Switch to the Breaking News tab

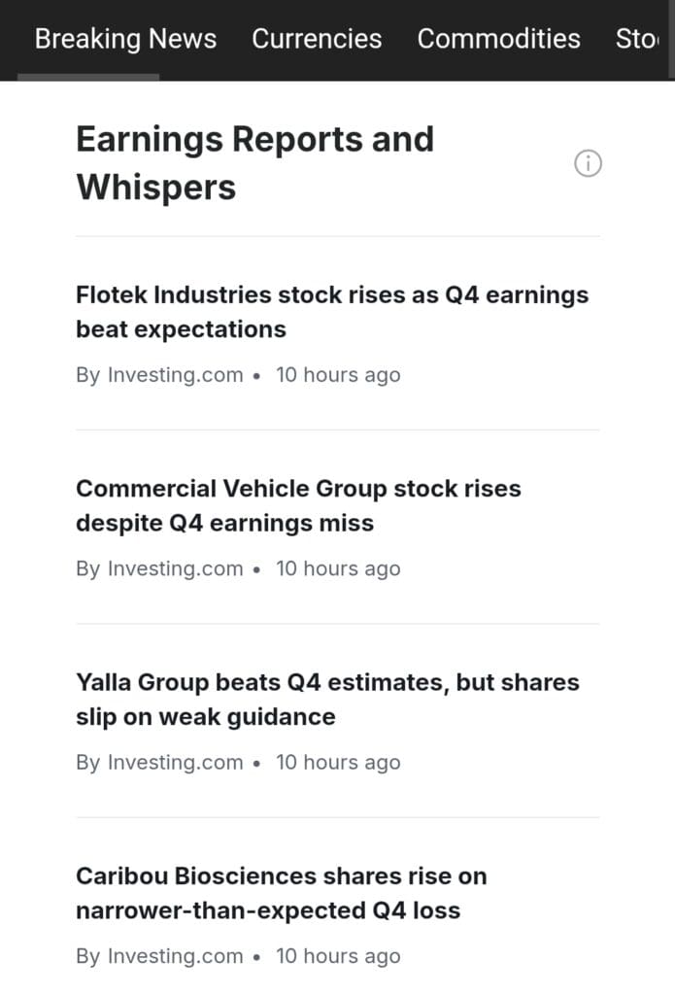click(x=125, y=39)
